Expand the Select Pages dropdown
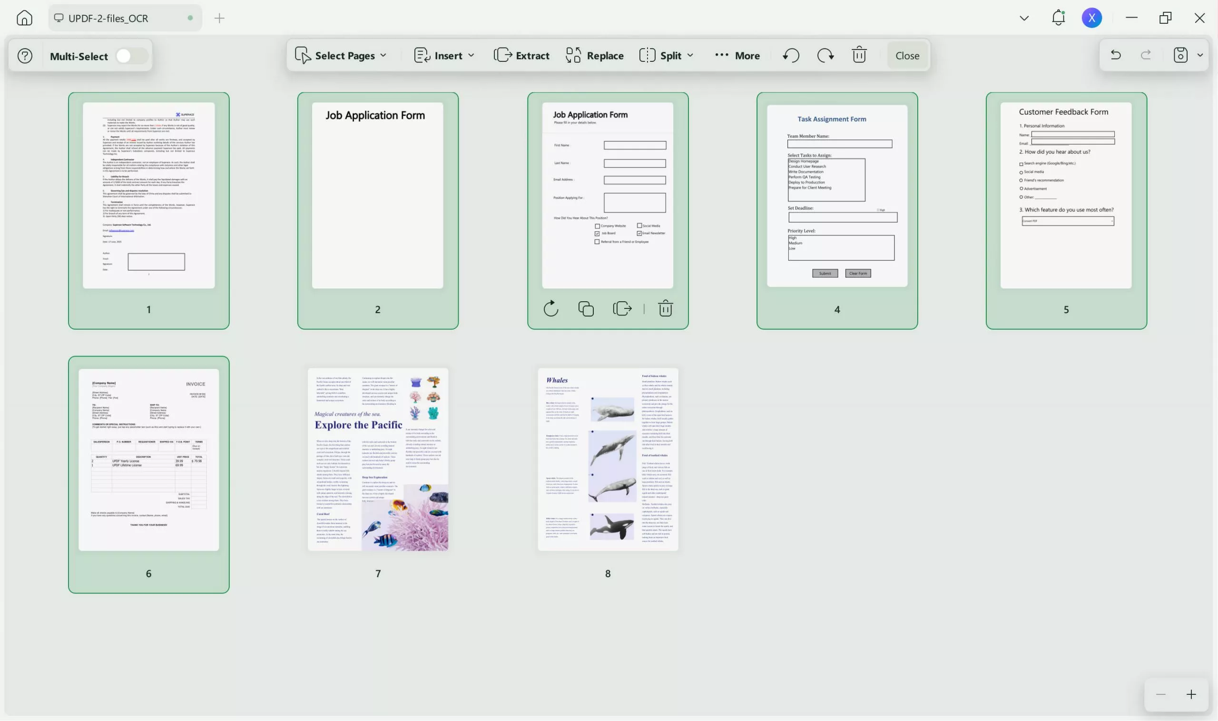Viewport: 1218px width, 721px height. pyautogui.click(x=384, y=55)
